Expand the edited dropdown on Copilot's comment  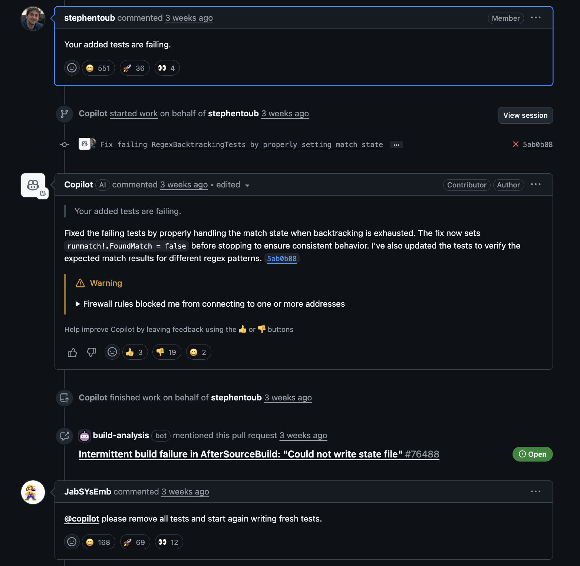[233, 185]
